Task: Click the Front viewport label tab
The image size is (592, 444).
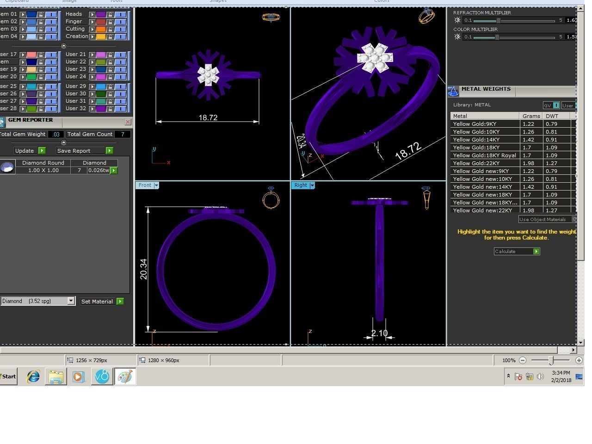Action: 145,185
